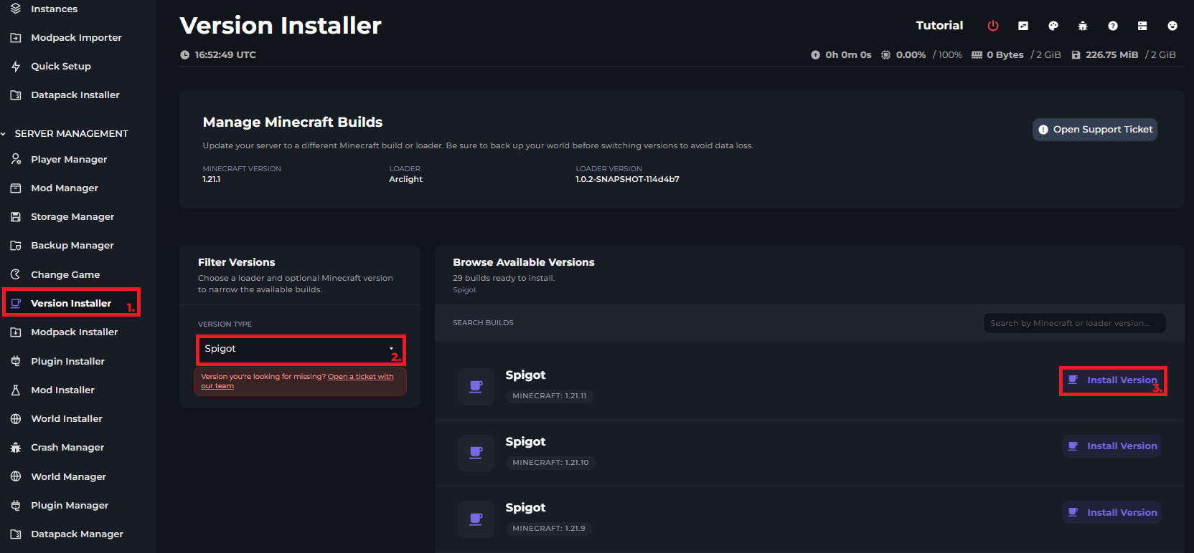Open the Version Type Spigot dropdown
Screen dimensions: 1194x553
[x=300, y=349]
